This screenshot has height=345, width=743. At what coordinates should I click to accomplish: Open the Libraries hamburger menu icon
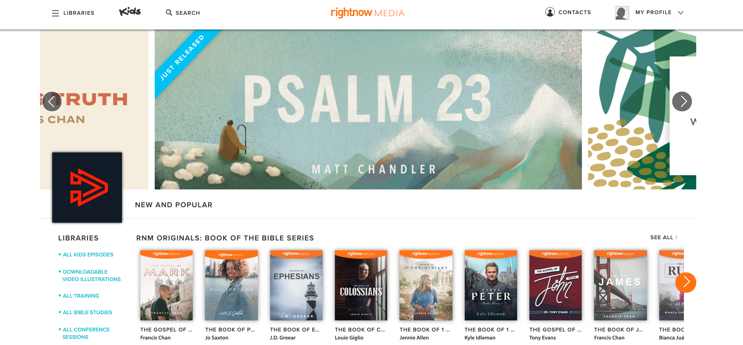(x=55, y=13)
